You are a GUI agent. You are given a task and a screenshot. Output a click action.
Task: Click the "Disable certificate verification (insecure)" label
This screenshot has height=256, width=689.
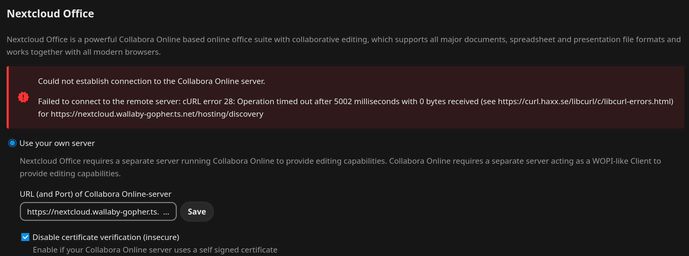click(x=106, y=237)
